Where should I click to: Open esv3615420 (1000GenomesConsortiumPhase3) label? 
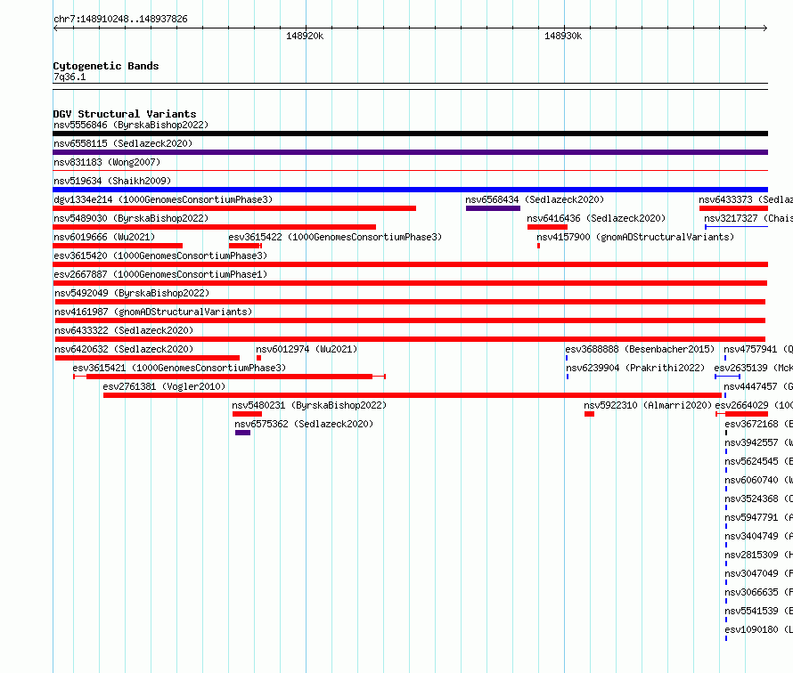(160, 255)
